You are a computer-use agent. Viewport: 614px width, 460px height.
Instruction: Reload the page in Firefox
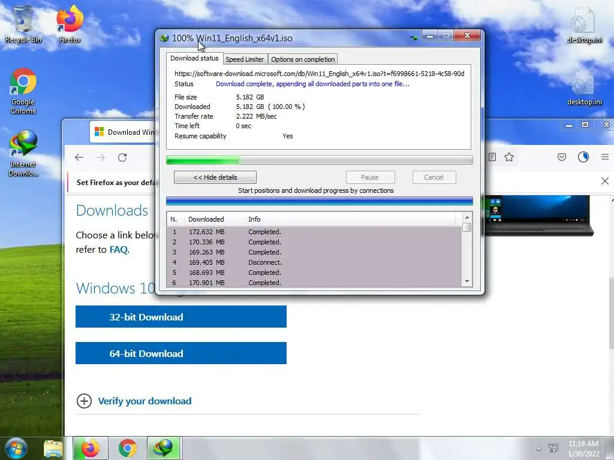[x=122, y=158]
